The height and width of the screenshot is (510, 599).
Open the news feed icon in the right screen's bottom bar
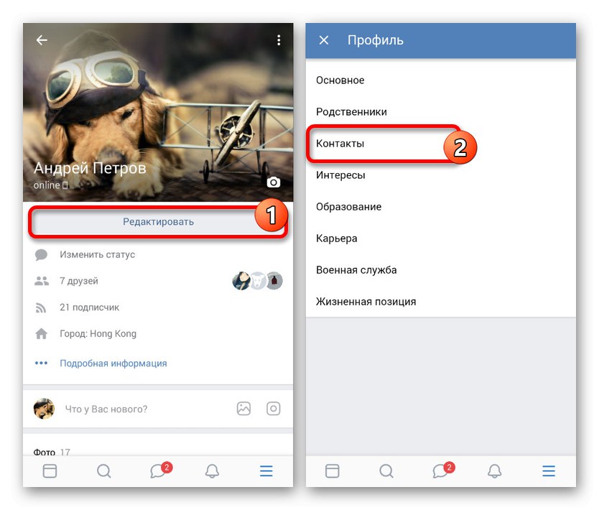(x=332, y=471)
